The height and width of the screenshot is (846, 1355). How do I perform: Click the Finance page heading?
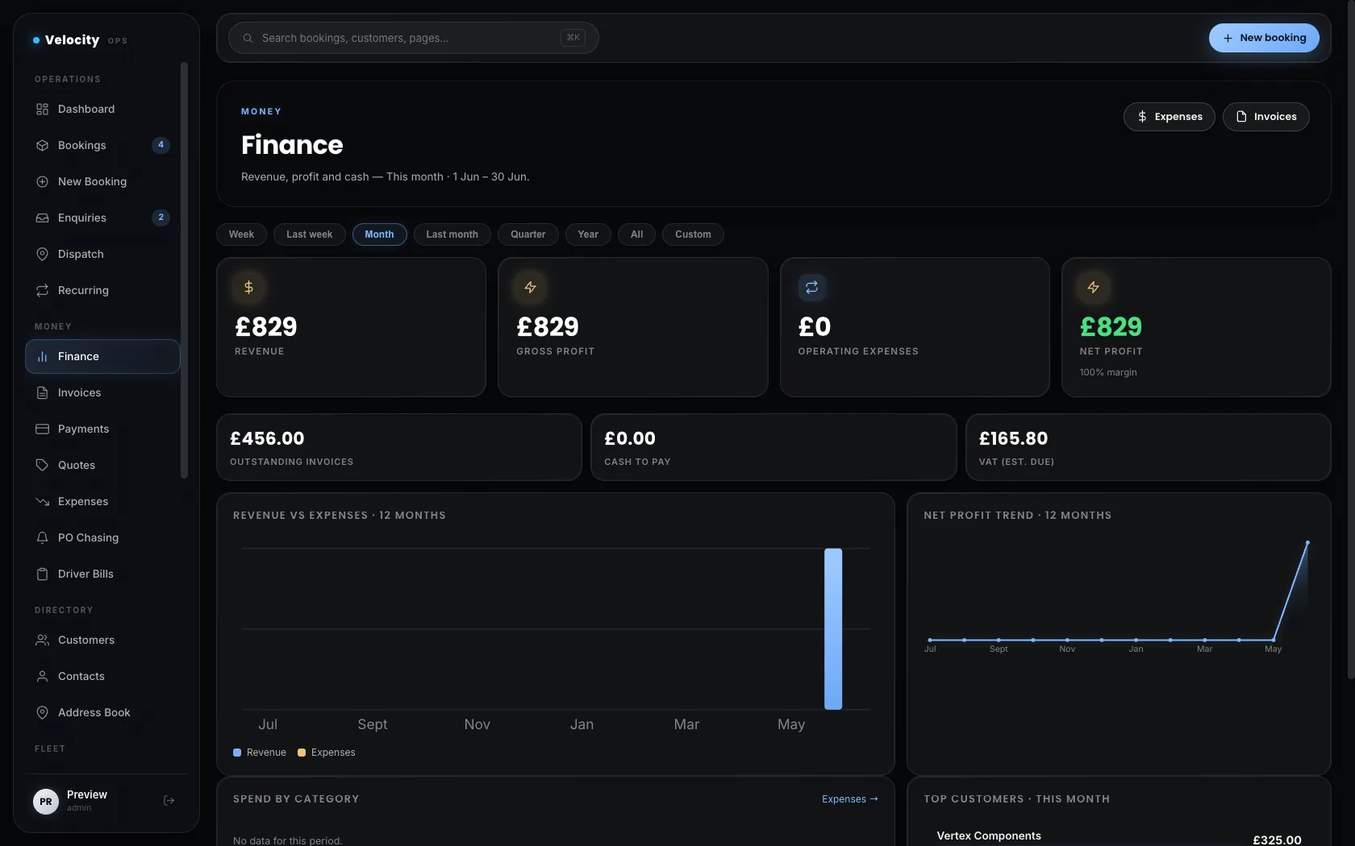tap(292, 145)
